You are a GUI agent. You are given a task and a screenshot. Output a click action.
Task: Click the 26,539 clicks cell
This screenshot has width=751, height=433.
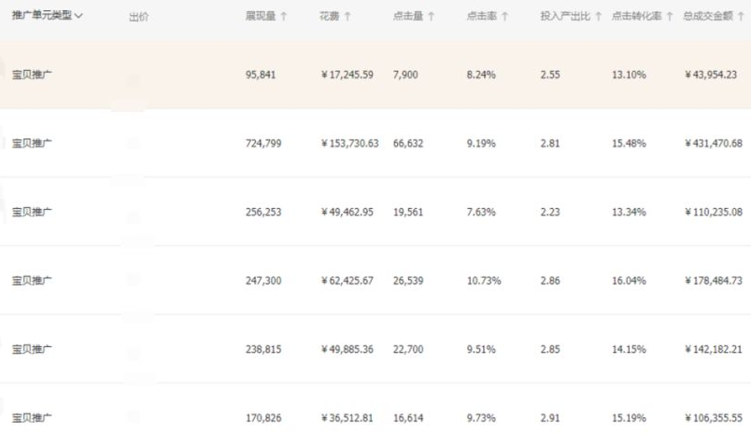coord(408,281)
